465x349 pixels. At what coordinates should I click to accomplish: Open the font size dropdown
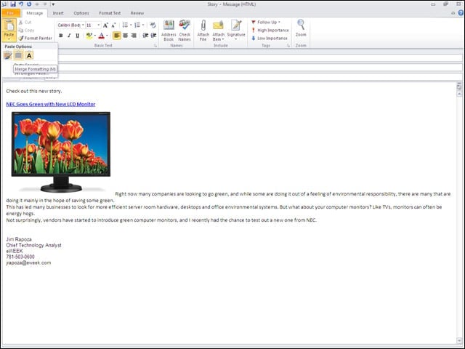tap(99, 25)
